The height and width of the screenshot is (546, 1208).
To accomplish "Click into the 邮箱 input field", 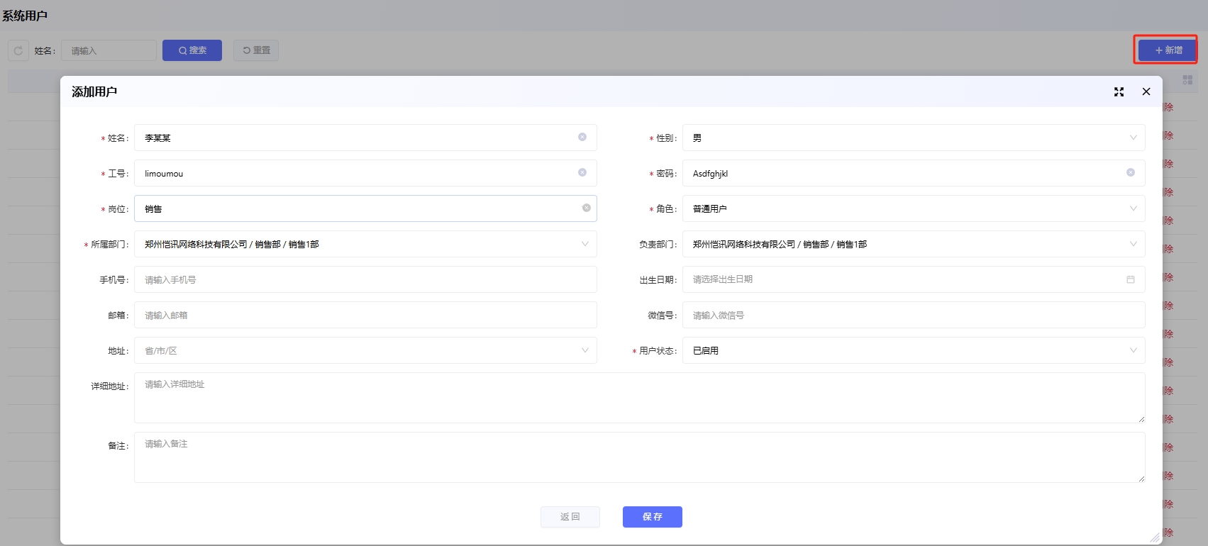I will pos(365,315).
